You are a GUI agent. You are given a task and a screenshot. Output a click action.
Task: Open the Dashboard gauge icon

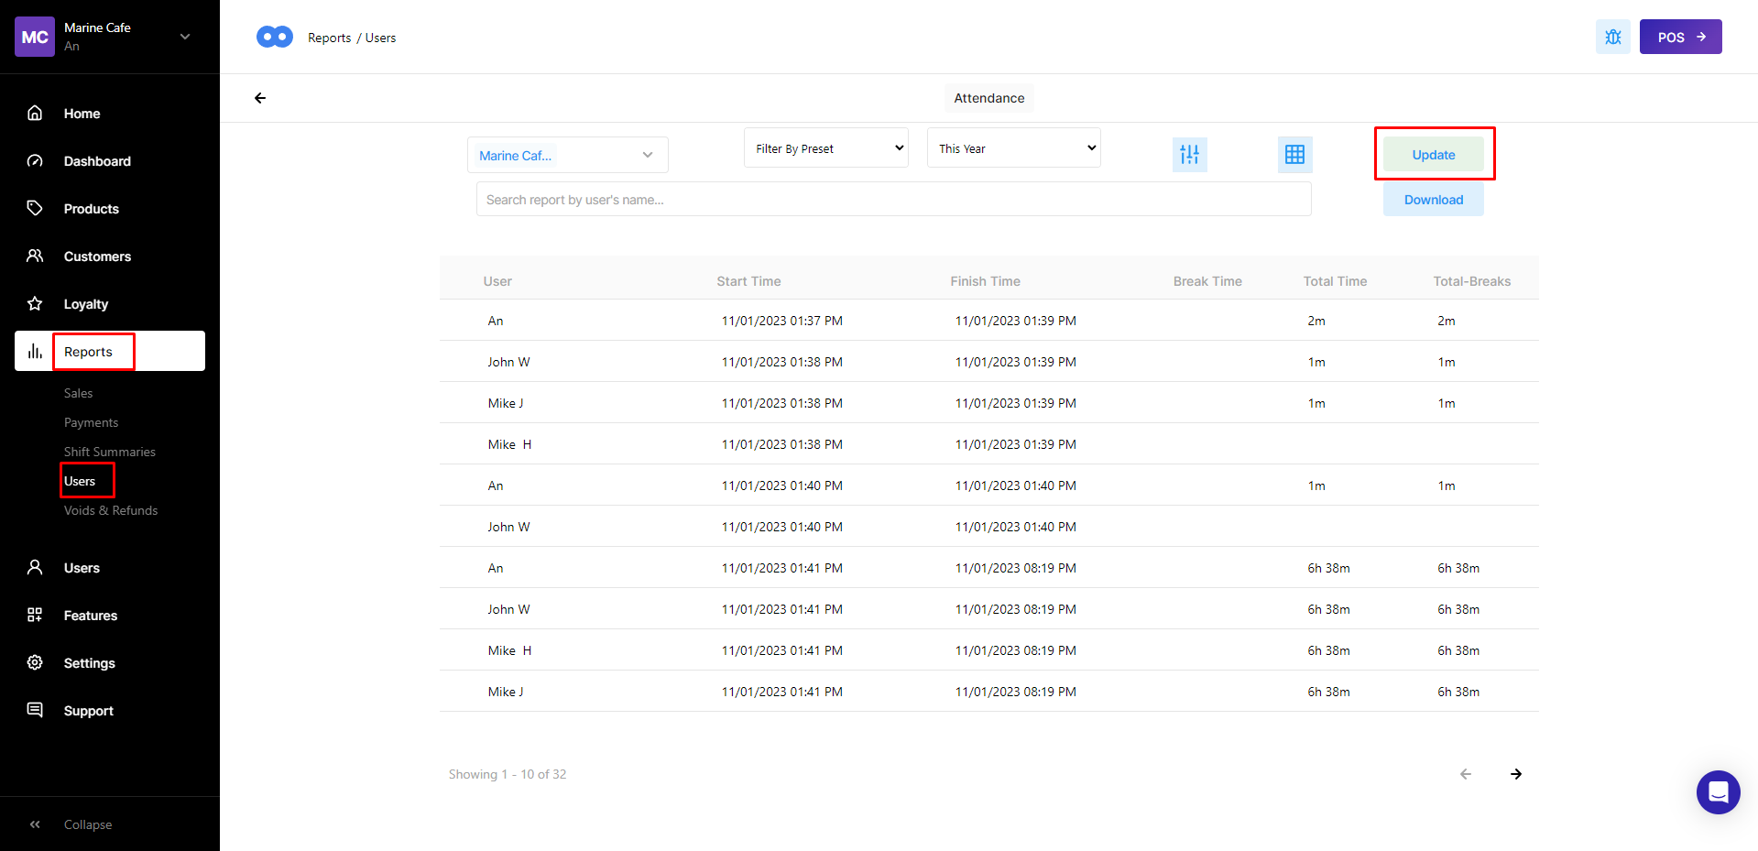click(35, 160)
